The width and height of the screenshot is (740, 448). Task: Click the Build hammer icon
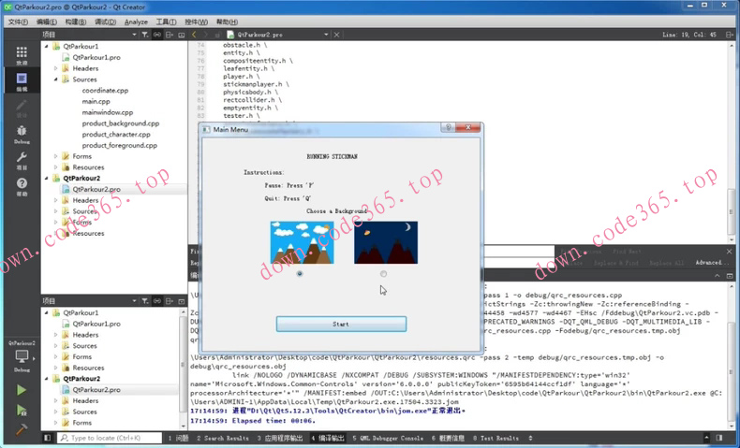point(22,429)
